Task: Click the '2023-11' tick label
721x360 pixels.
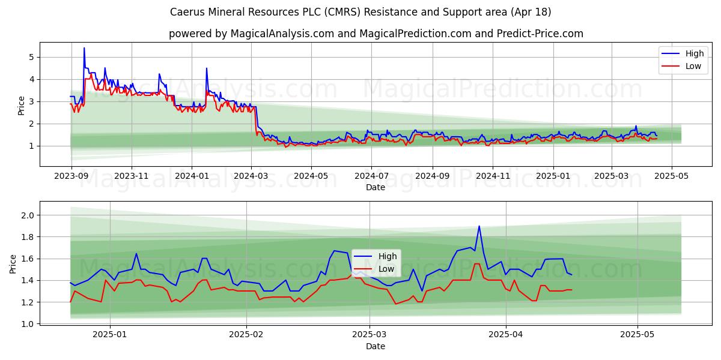Action: (132, 176)
